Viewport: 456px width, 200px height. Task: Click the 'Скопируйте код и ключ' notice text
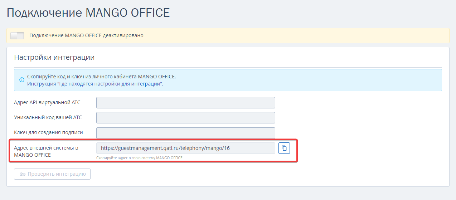(x=102, y=77)
